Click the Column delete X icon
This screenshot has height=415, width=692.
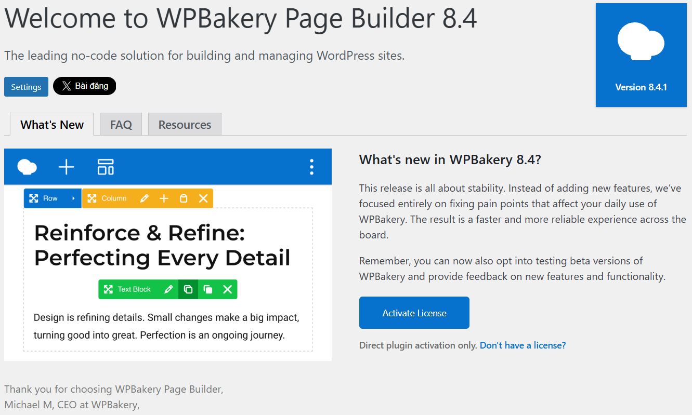(203, 198)
